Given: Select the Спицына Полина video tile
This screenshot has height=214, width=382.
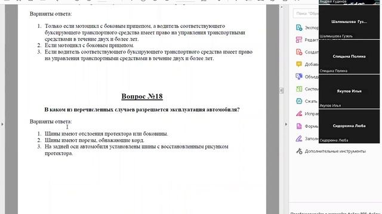Looking at the screenshot, I should click(x=349, y=57).
